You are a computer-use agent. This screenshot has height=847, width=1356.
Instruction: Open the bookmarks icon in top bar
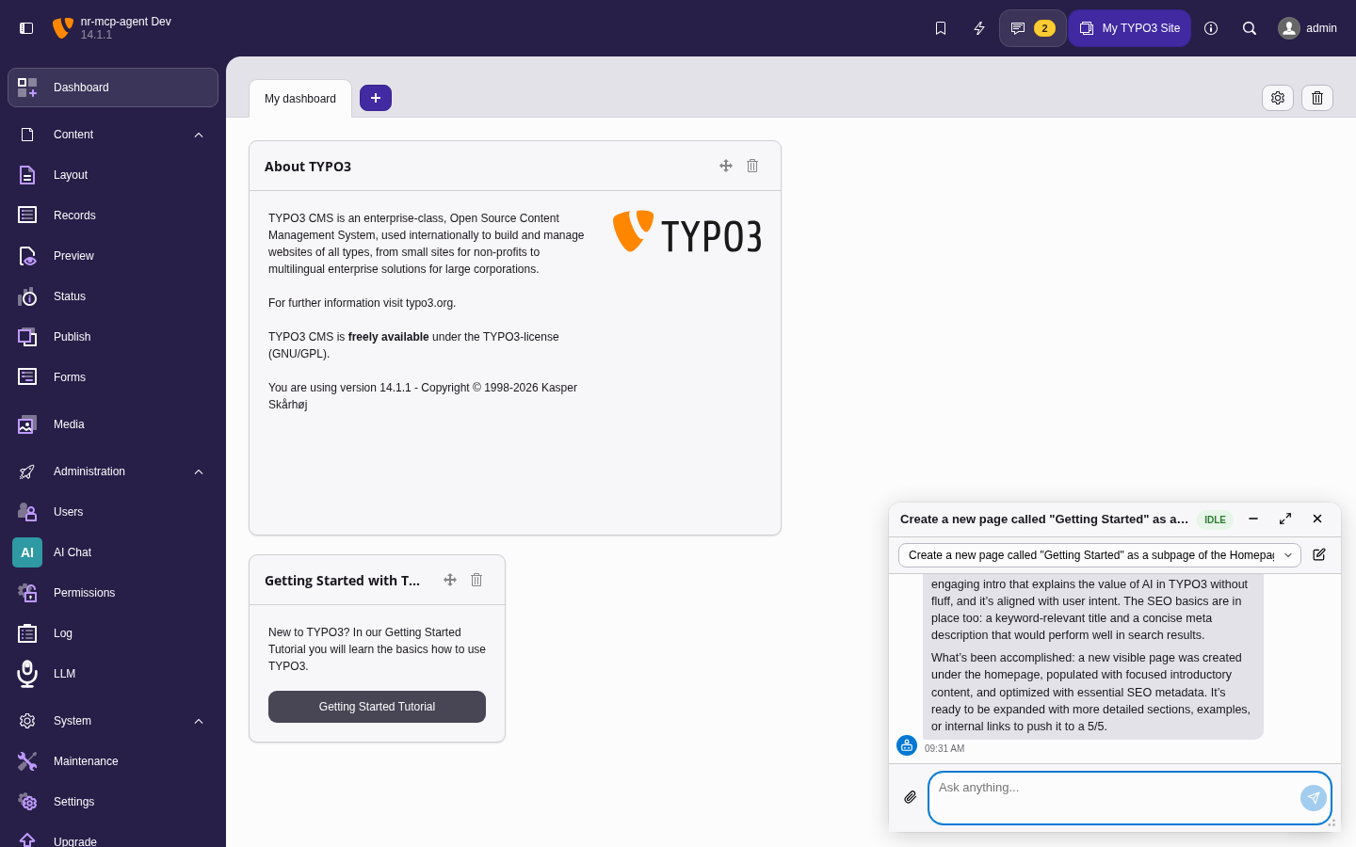941,28
